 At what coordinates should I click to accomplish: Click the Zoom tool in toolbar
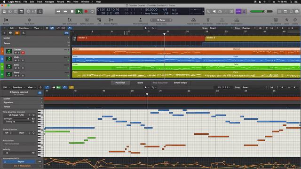pos(286,21)
